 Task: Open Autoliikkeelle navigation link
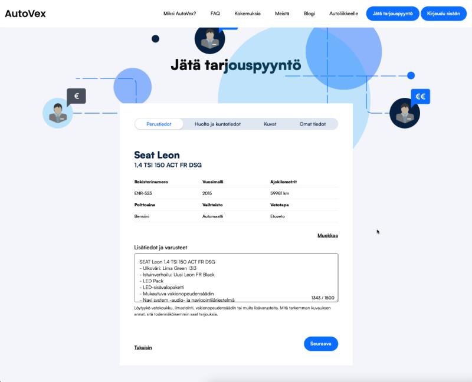(x=343, y=14)
